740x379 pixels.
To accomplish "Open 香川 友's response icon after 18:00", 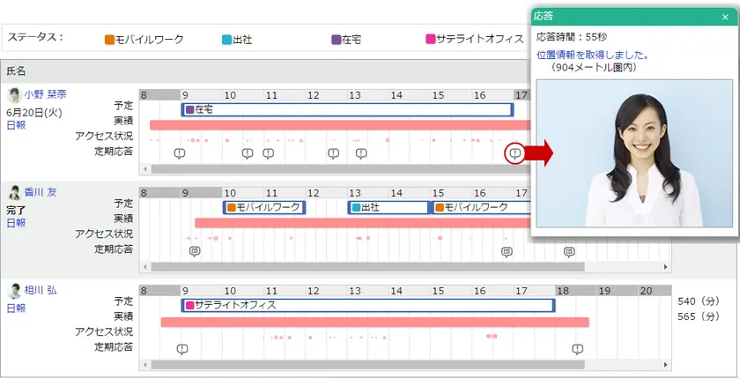I will pyautogui.click(x=569, y=251).
